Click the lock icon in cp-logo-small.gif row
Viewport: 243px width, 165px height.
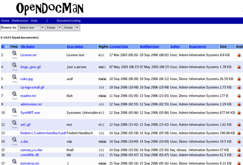pos(239,87)
